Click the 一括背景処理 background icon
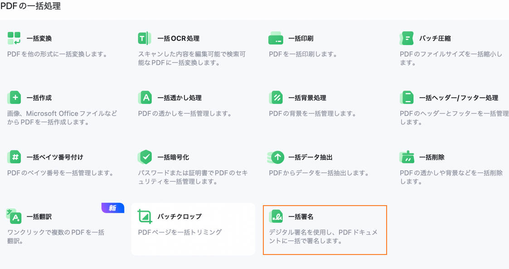 pyautogui.click(x=276, y=98)
